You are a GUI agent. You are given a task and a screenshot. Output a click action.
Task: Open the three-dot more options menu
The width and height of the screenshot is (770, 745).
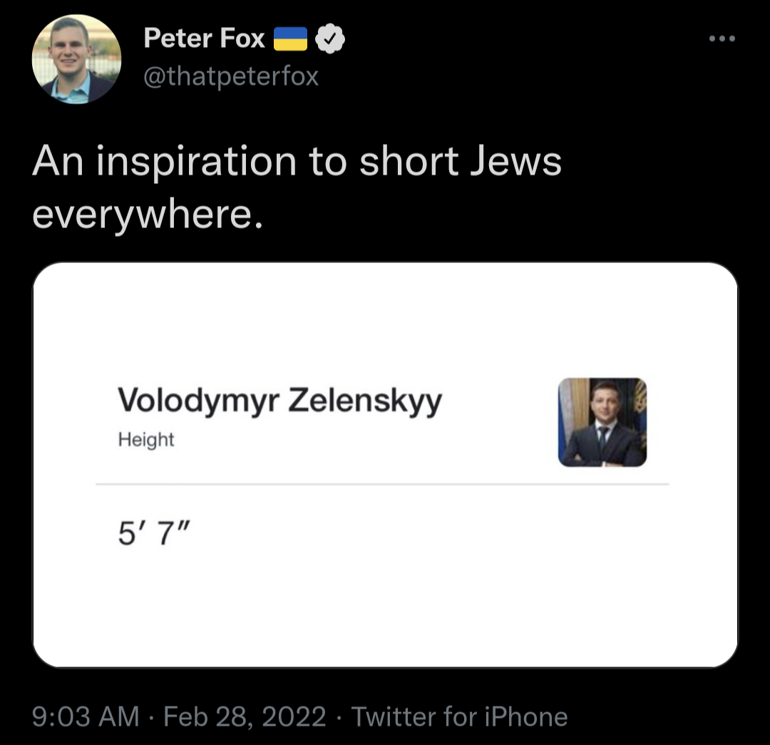[722, 39]
